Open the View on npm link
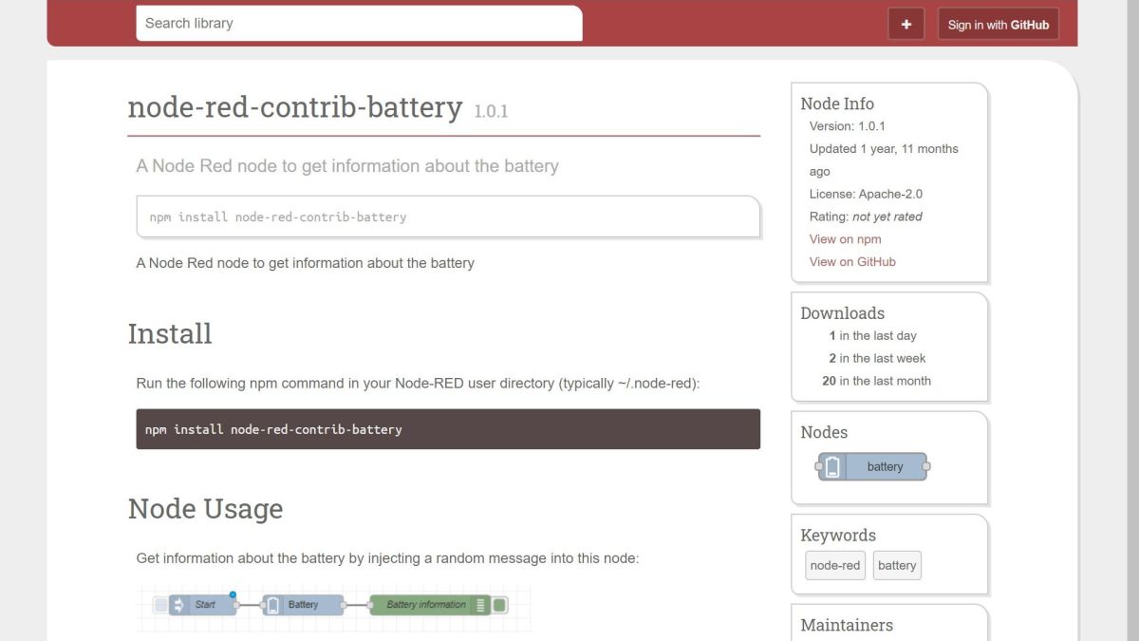Screen dimensions: 1139x641 click(844, 238)
